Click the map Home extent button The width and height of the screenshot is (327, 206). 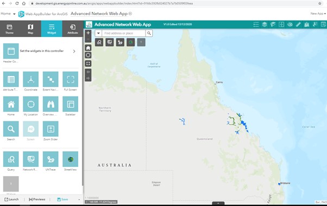click(x=88, y=48)
